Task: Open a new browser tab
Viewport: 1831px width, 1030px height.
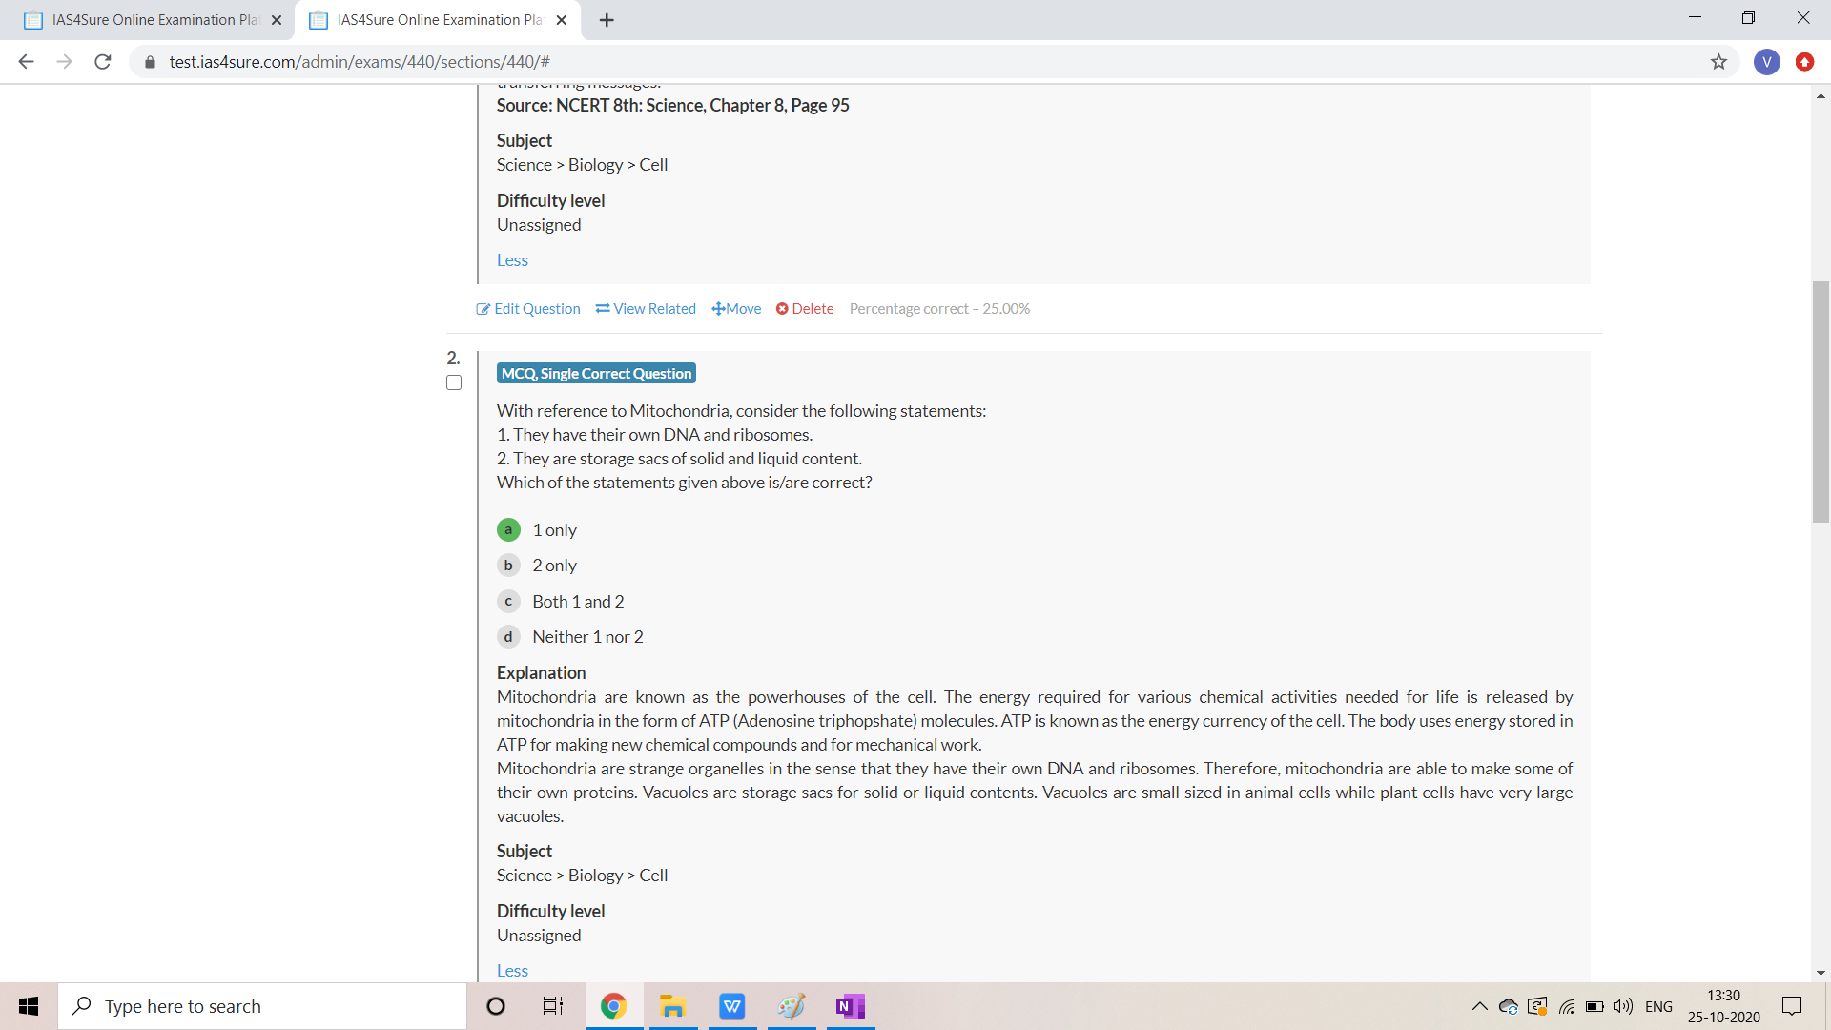Action: click(607, 20)
